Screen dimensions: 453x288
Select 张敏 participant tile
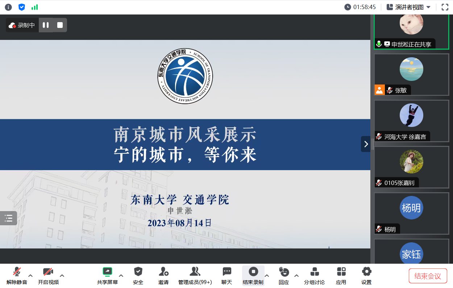pyautogui.click(x=411, y=74)
